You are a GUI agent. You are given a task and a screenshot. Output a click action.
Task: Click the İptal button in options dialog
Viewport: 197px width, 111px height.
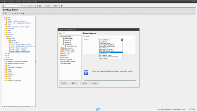coord(73,83)
